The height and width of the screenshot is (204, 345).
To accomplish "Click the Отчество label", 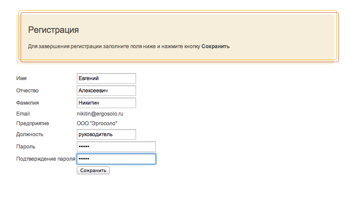I will click(27, 91).
